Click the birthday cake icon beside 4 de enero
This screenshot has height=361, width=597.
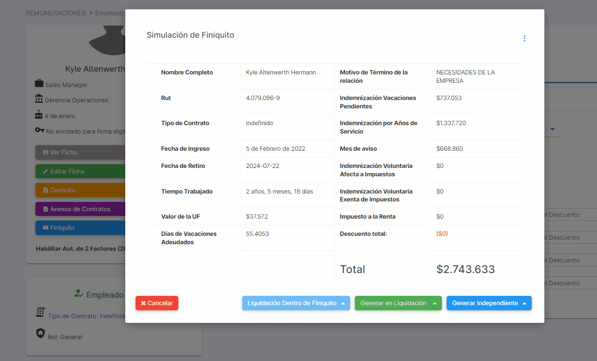click(x=39, y=114)
